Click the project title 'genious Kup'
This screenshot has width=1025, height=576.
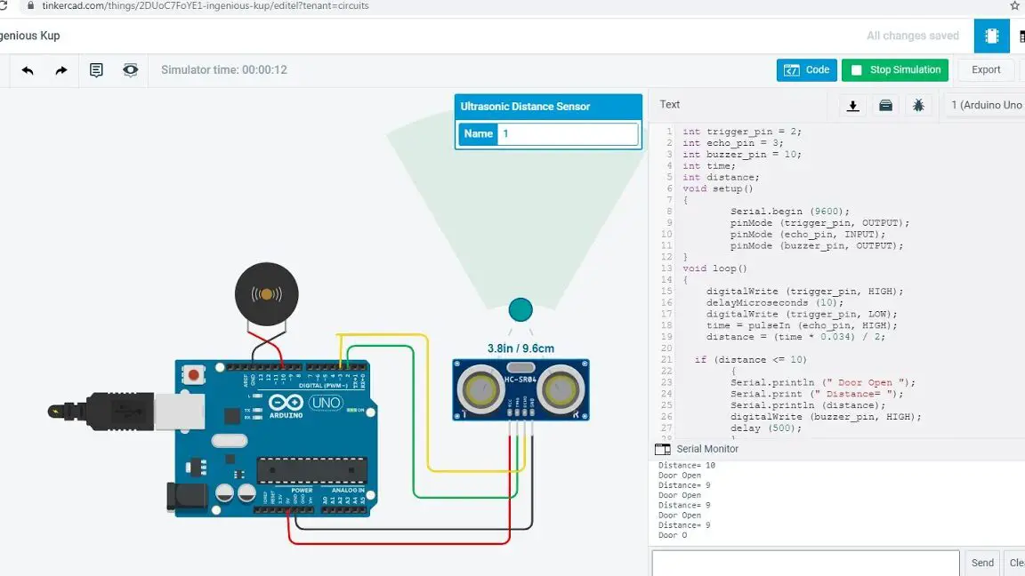[30, 36]
